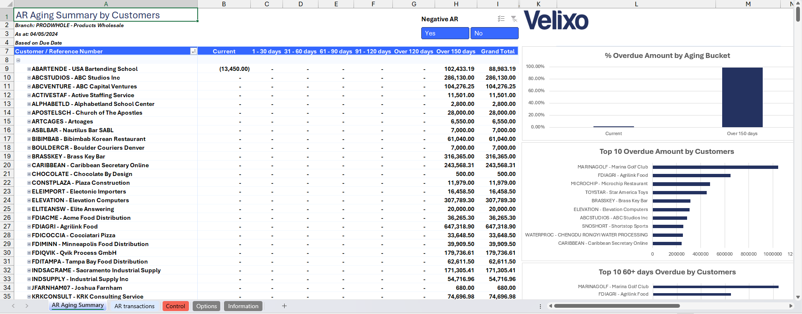Select column B header
The height and width of the screenshot is (314, 802).
point(224,4)
